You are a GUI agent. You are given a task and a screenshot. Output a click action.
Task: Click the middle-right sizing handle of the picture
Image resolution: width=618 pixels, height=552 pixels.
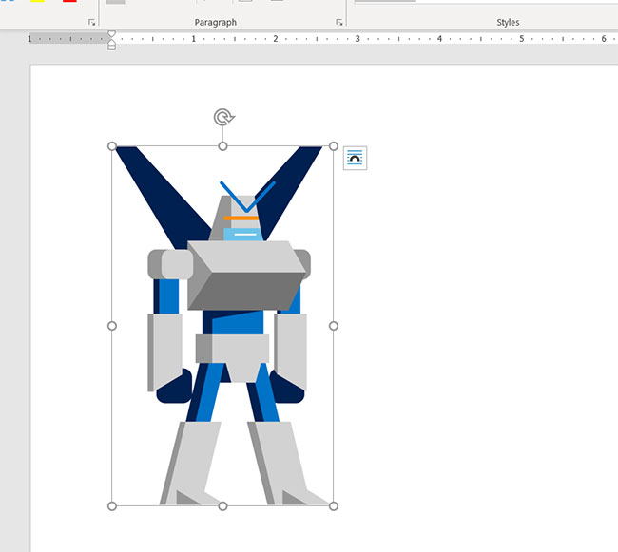(334, 326)
